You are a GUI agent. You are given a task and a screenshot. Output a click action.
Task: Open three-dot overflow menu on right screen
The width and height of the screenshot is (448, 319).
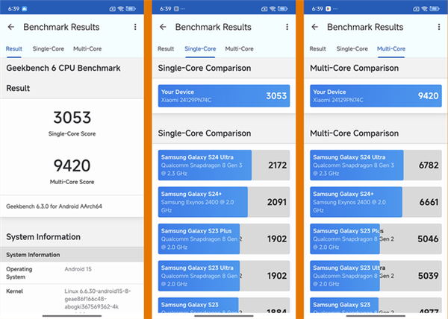pos(439,27)
